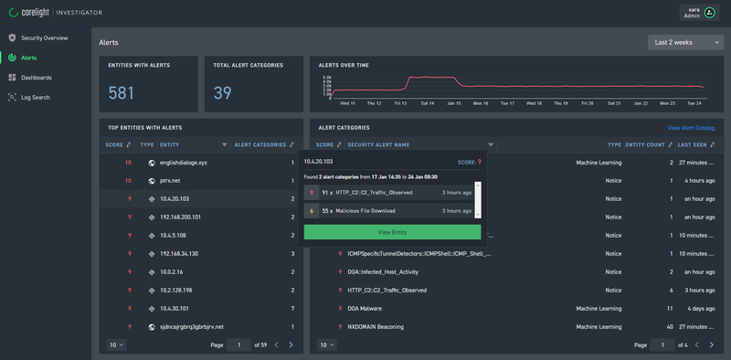This screenshot has height=360, width=731.
Task: Open the Entity column filter dropdown
Action: click(225, 145)
